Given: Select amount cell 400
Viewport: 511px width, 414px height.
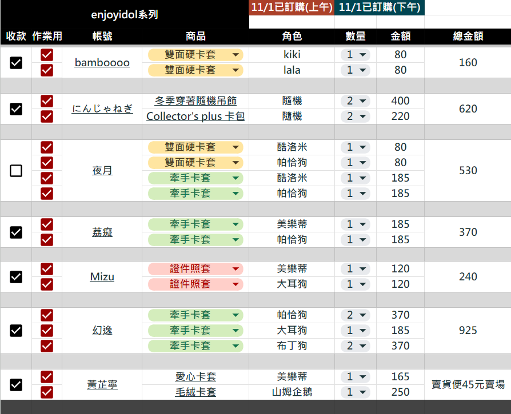Looking at the screenshot, I should pyautogui.click(x=400, y=101).
